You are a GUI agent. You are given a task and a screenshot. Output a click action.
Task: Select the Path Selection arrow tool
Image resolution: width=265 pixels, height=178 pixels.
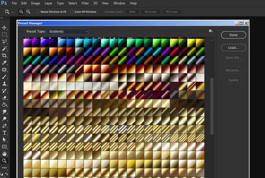point(4,140)
